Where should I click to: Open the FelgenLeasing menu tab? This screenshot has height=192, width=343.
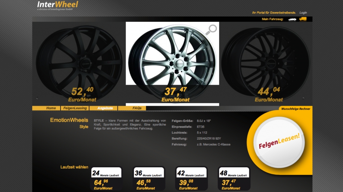(75, 108)
